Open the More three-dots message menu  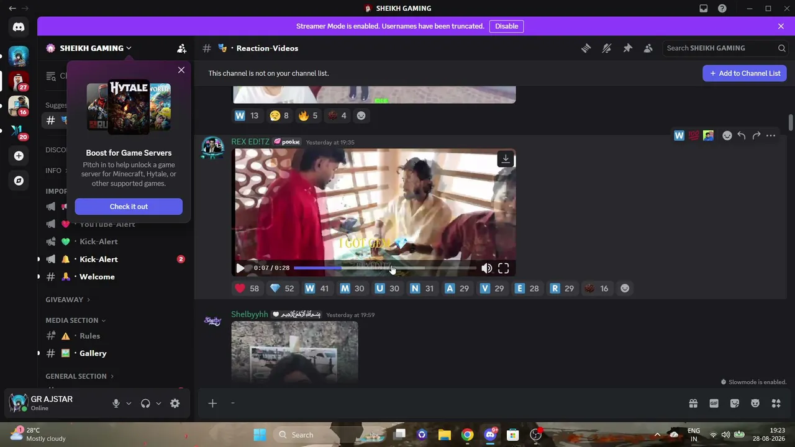click(771, 135)
